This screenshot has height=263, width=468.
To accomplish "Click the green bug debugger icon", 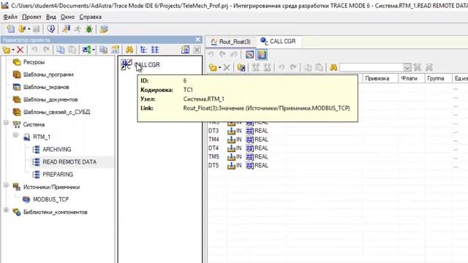I will coord(89,29).
